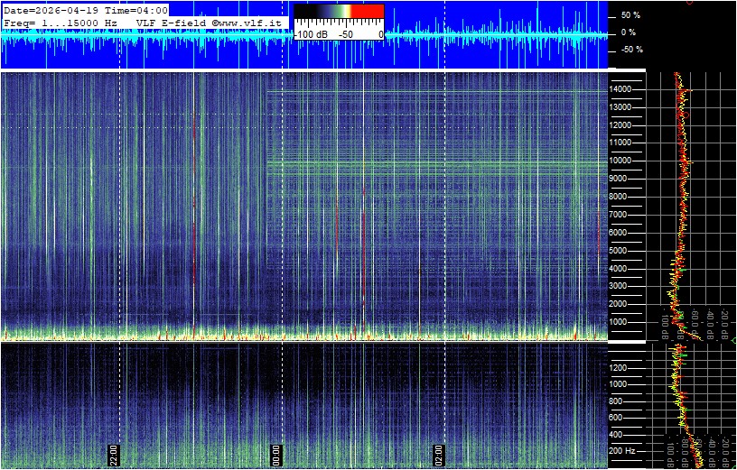
Task: Select the Freq range label in header
Action: click(61, 22)
